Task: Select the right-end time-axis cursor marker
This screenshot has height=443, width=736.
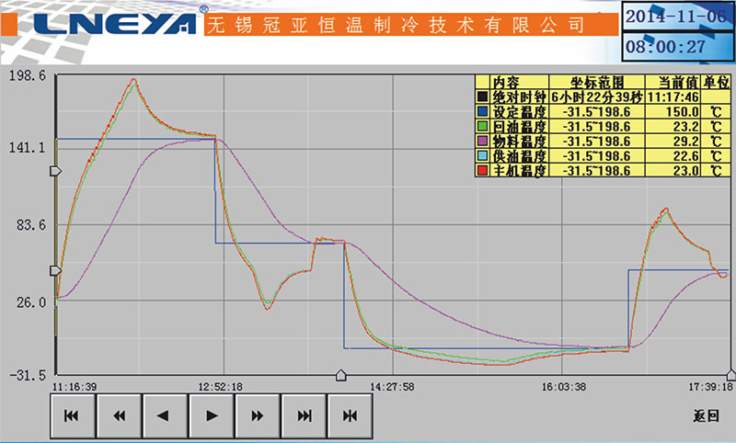Action: [730, 375]
